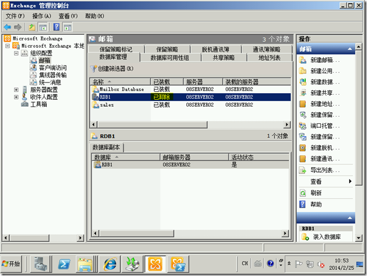367x276 pixels.
Task: Switch to the 数据库可用性组 tab
Action: (x=170, y=58)
